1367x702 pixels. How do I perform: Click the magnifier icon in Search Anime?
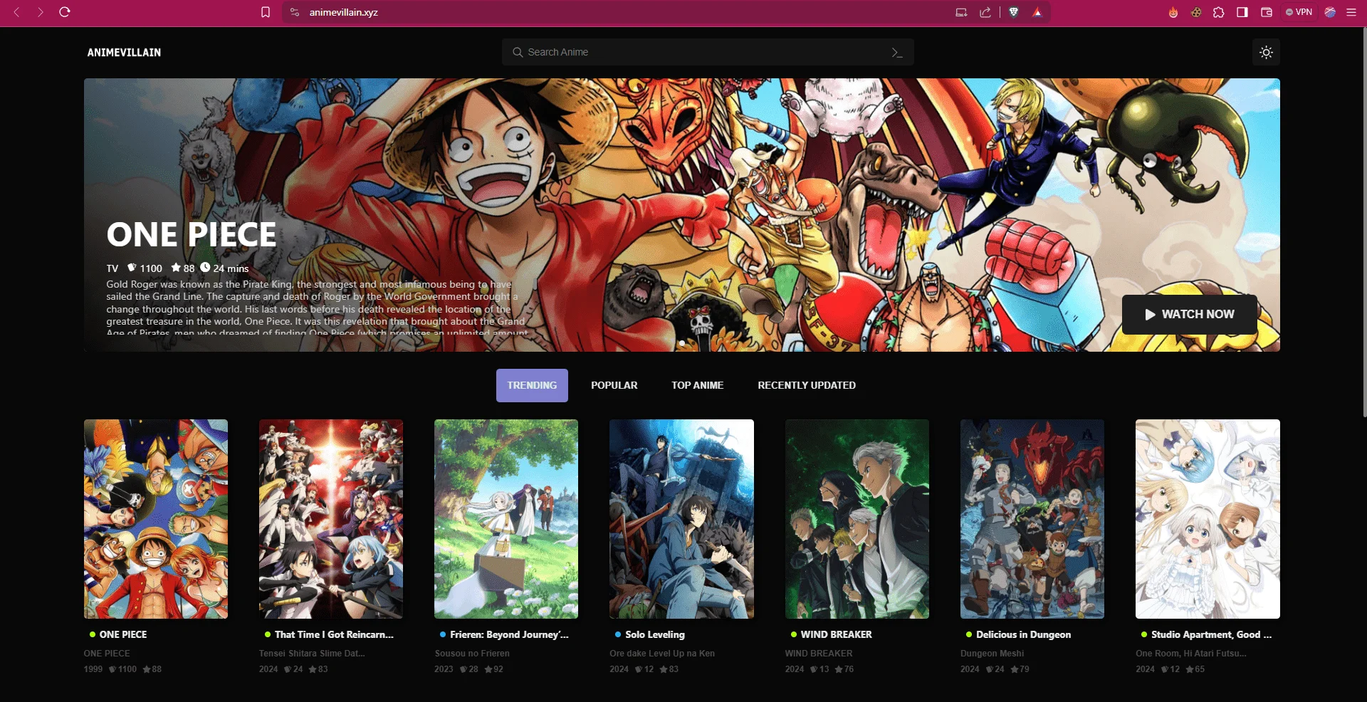point(518,52)
